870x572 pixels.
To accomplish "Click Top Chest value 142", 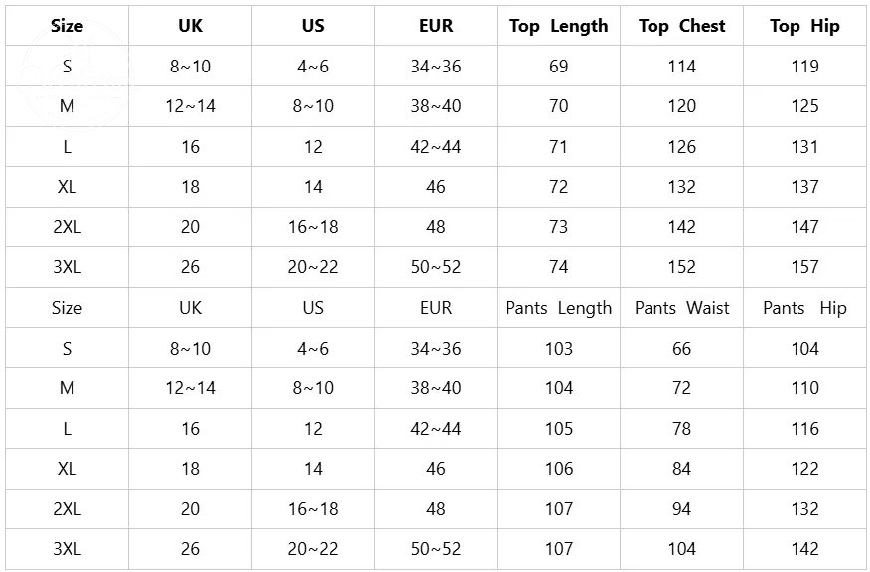I will pyautogui.click(x=682, y=227).
